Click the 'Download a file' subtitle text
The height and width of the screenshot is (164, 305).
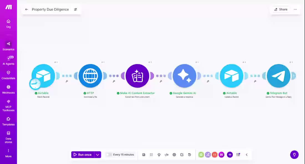[90, 97]
